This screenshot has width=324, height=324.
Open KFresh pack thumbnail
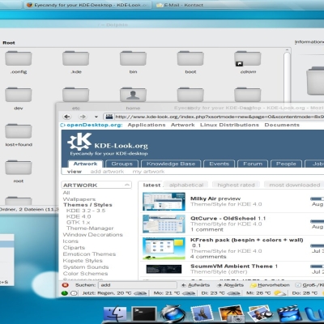pyautogui.click(x=164, y=249)
